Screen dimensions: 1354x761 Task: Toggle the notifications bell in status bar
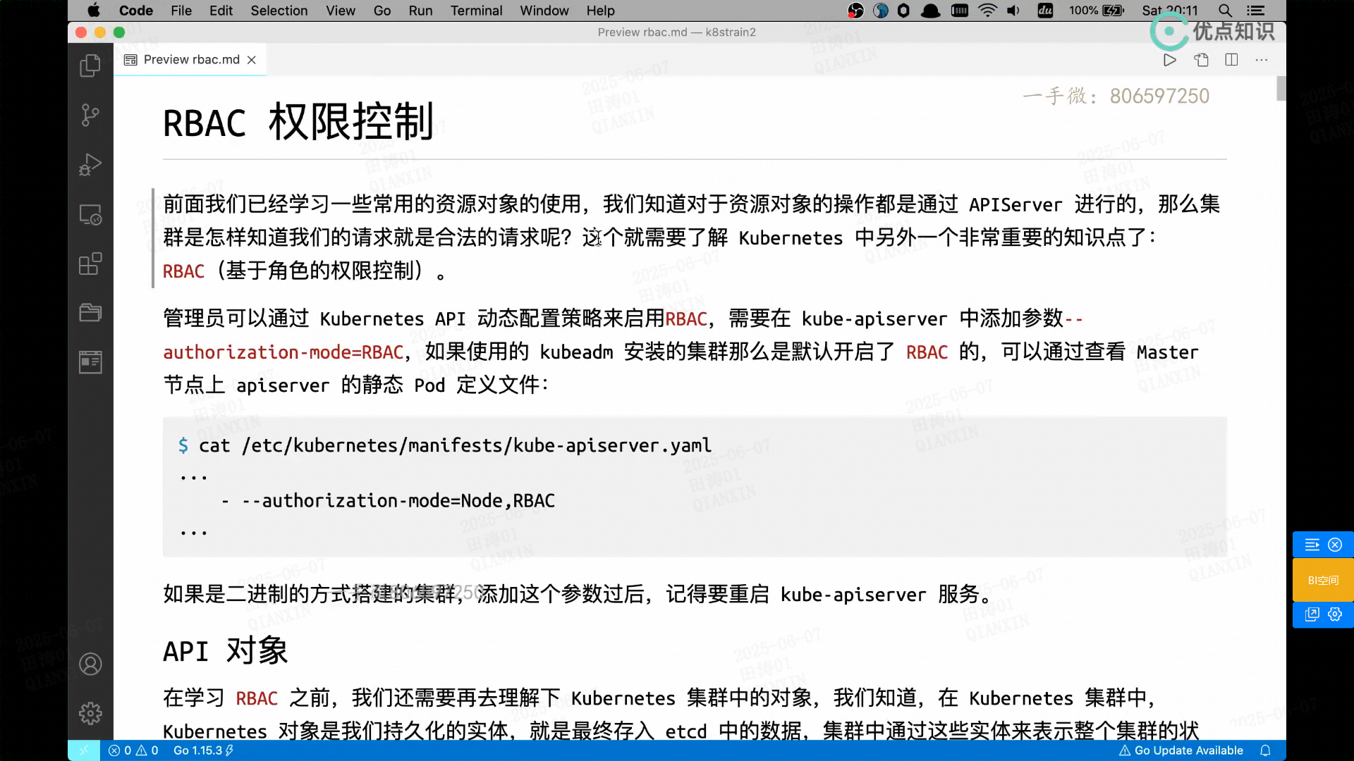coord(1265,750)
